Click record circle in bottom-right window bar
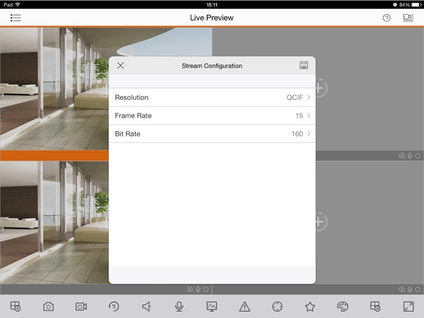 click(x=418, y=289)
